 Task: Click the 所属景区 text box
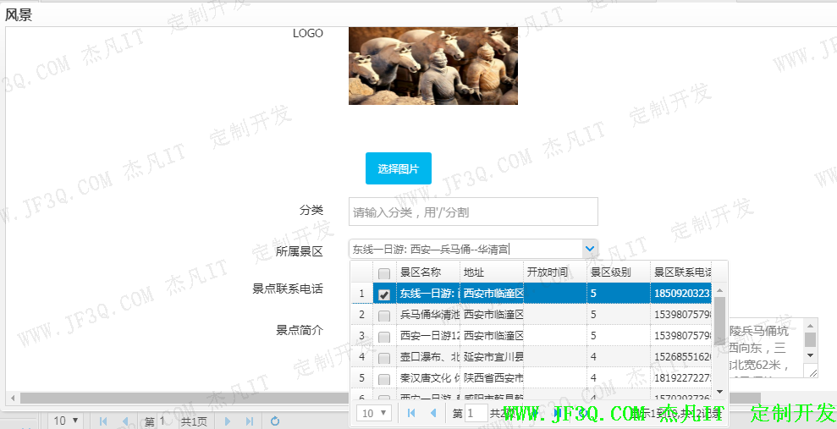[x=465, y=249]
